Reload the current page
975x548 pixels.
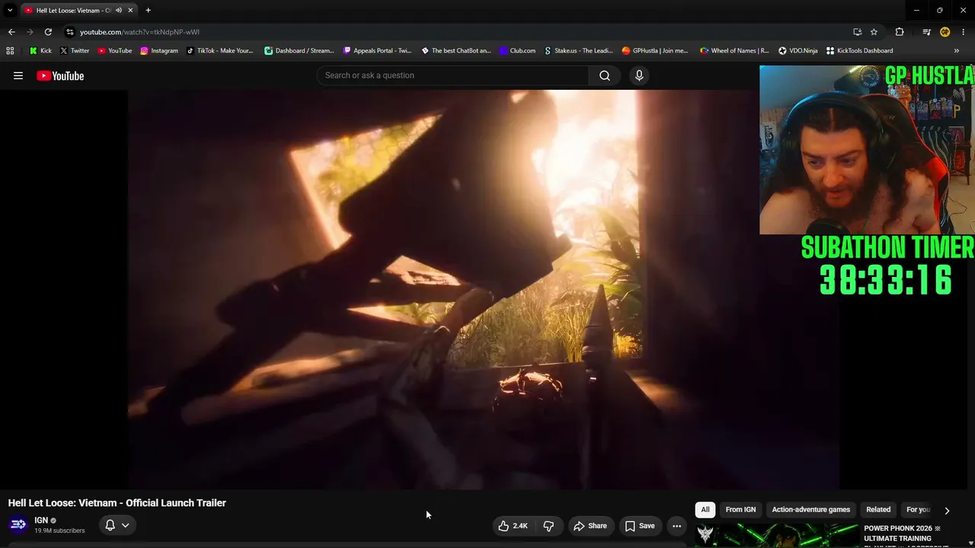coord(48,32)
